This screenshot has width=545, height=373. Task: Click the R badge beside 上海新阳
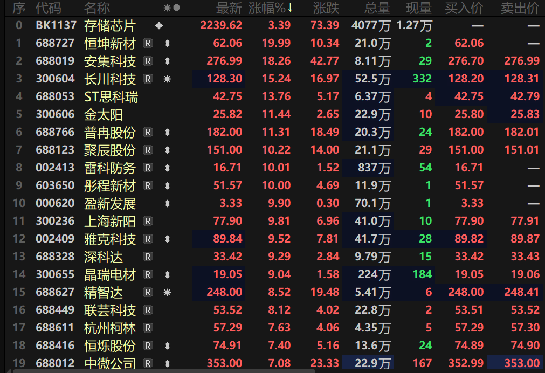pos(148,221)
